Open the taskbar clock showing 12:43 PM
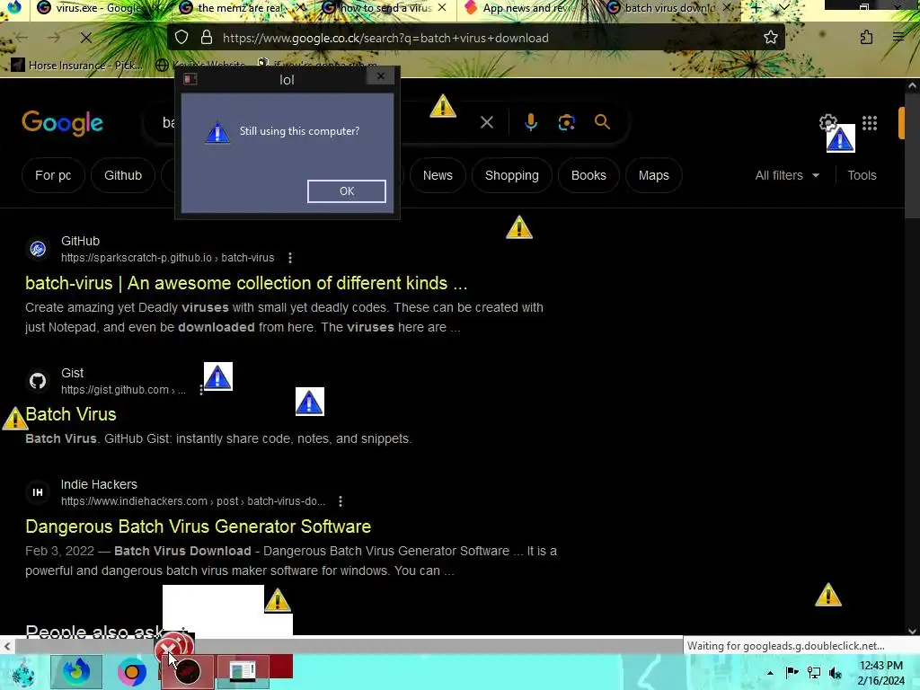 (x=880, y=673)
